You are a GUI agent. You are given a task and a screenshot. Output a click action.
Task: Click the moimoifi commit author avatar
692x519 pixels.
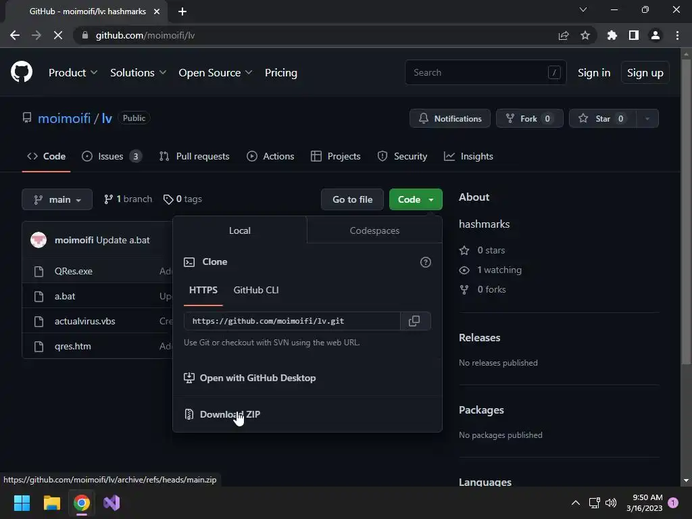[39, 240]
